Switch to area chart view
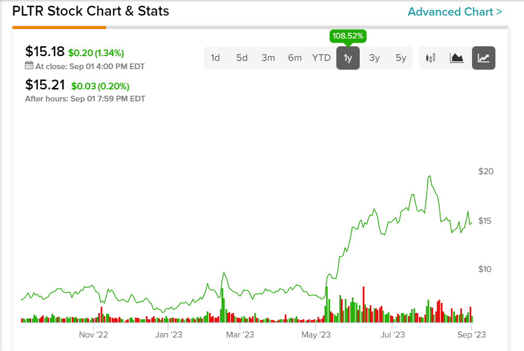Image resolution: width=524 pixels, height=351 pixels. click(456, 58)
